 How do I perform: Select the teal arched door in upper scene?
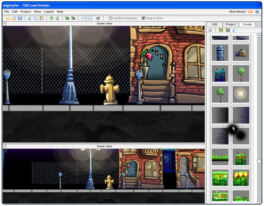[x=157, y=64]
